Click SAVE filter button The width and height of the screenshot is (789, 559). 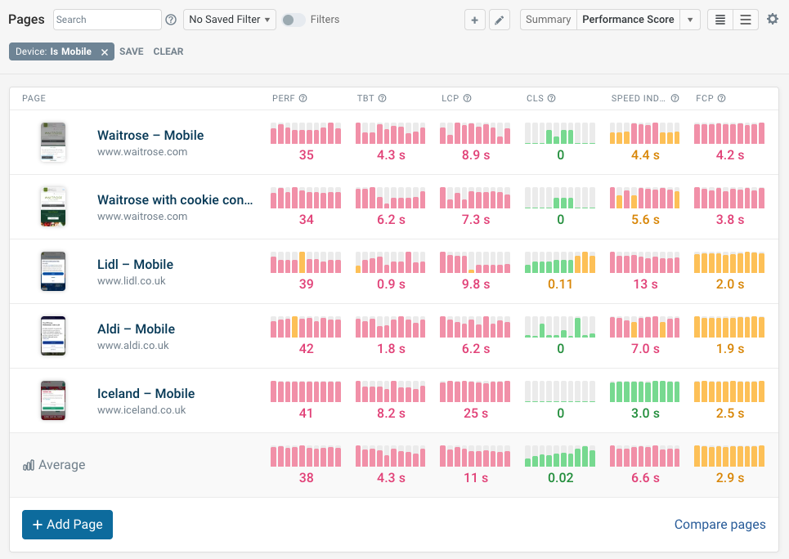[132, 51]
